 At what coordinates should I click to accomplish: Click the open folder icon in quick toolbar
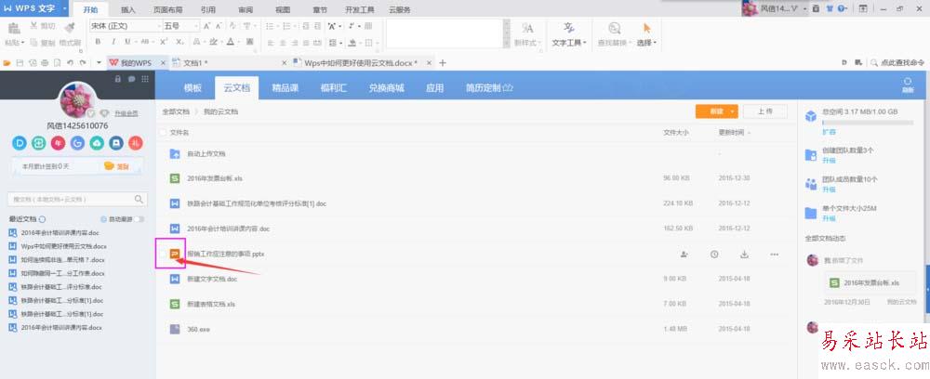coord(7,63)
